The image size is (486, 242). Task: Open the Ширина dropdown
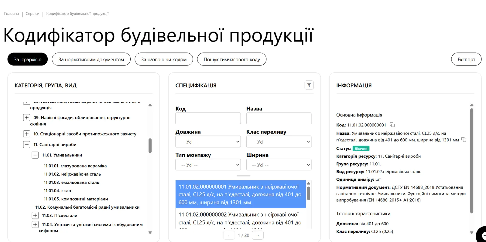click(x=279, y=165)
